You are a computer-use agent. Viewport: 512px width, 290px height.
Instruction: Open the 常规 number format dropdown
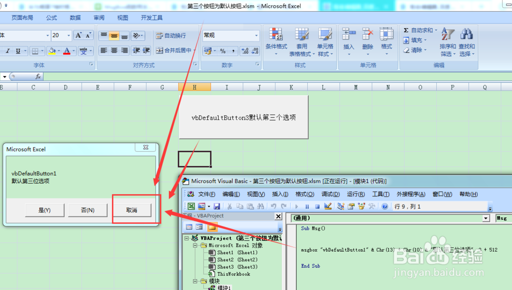pos(256,35)
